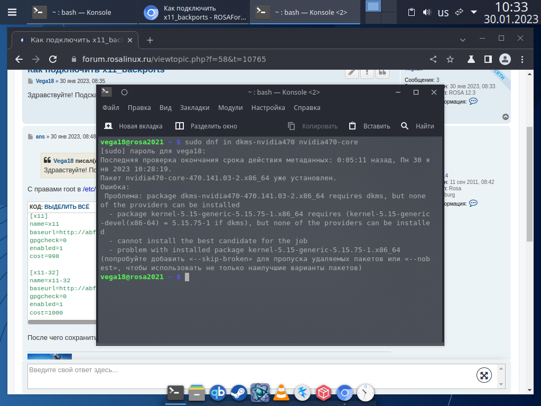This screenshot has height=406, width=541.
Task: Bookmark this page with the star
Action: pos(450,59)
